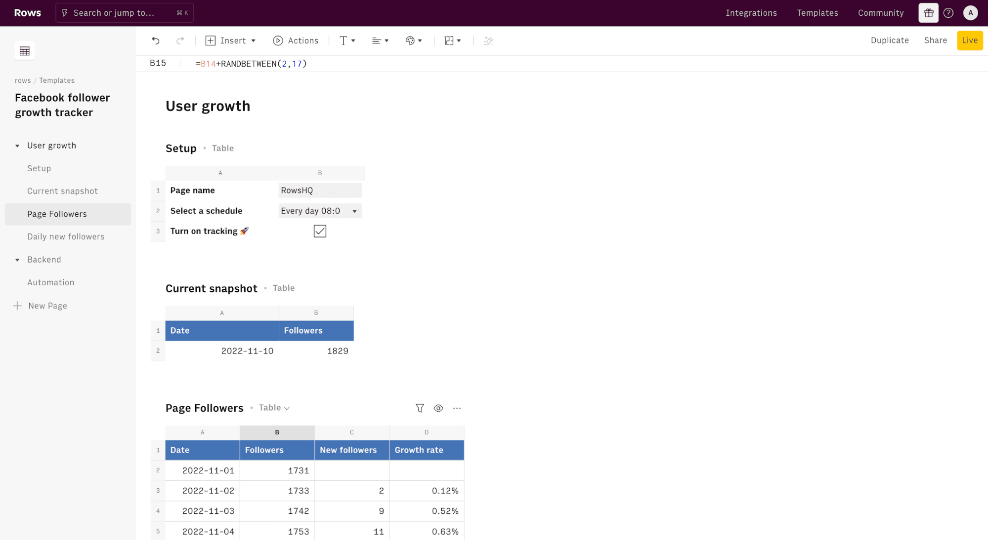Click the Actions playback icon
This screenshot has width=988, height=540.
pyautogui.click(x=278, y=40)
